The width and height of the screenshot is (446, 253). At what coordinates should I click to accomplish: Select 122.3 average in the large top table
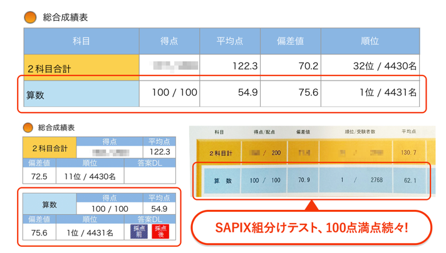[x=245, y=66]
